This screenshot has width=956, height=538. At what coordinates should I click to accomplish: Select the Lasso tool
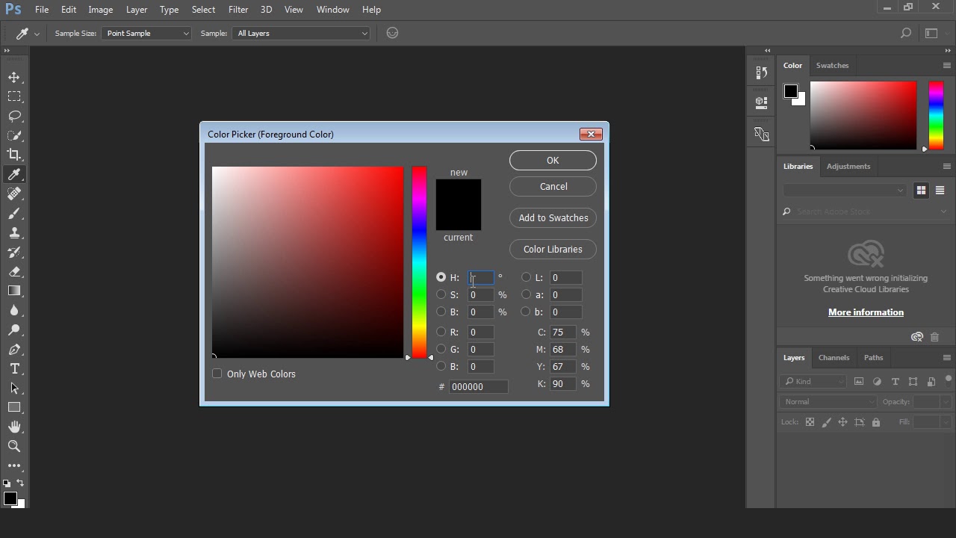pos(14,116)
